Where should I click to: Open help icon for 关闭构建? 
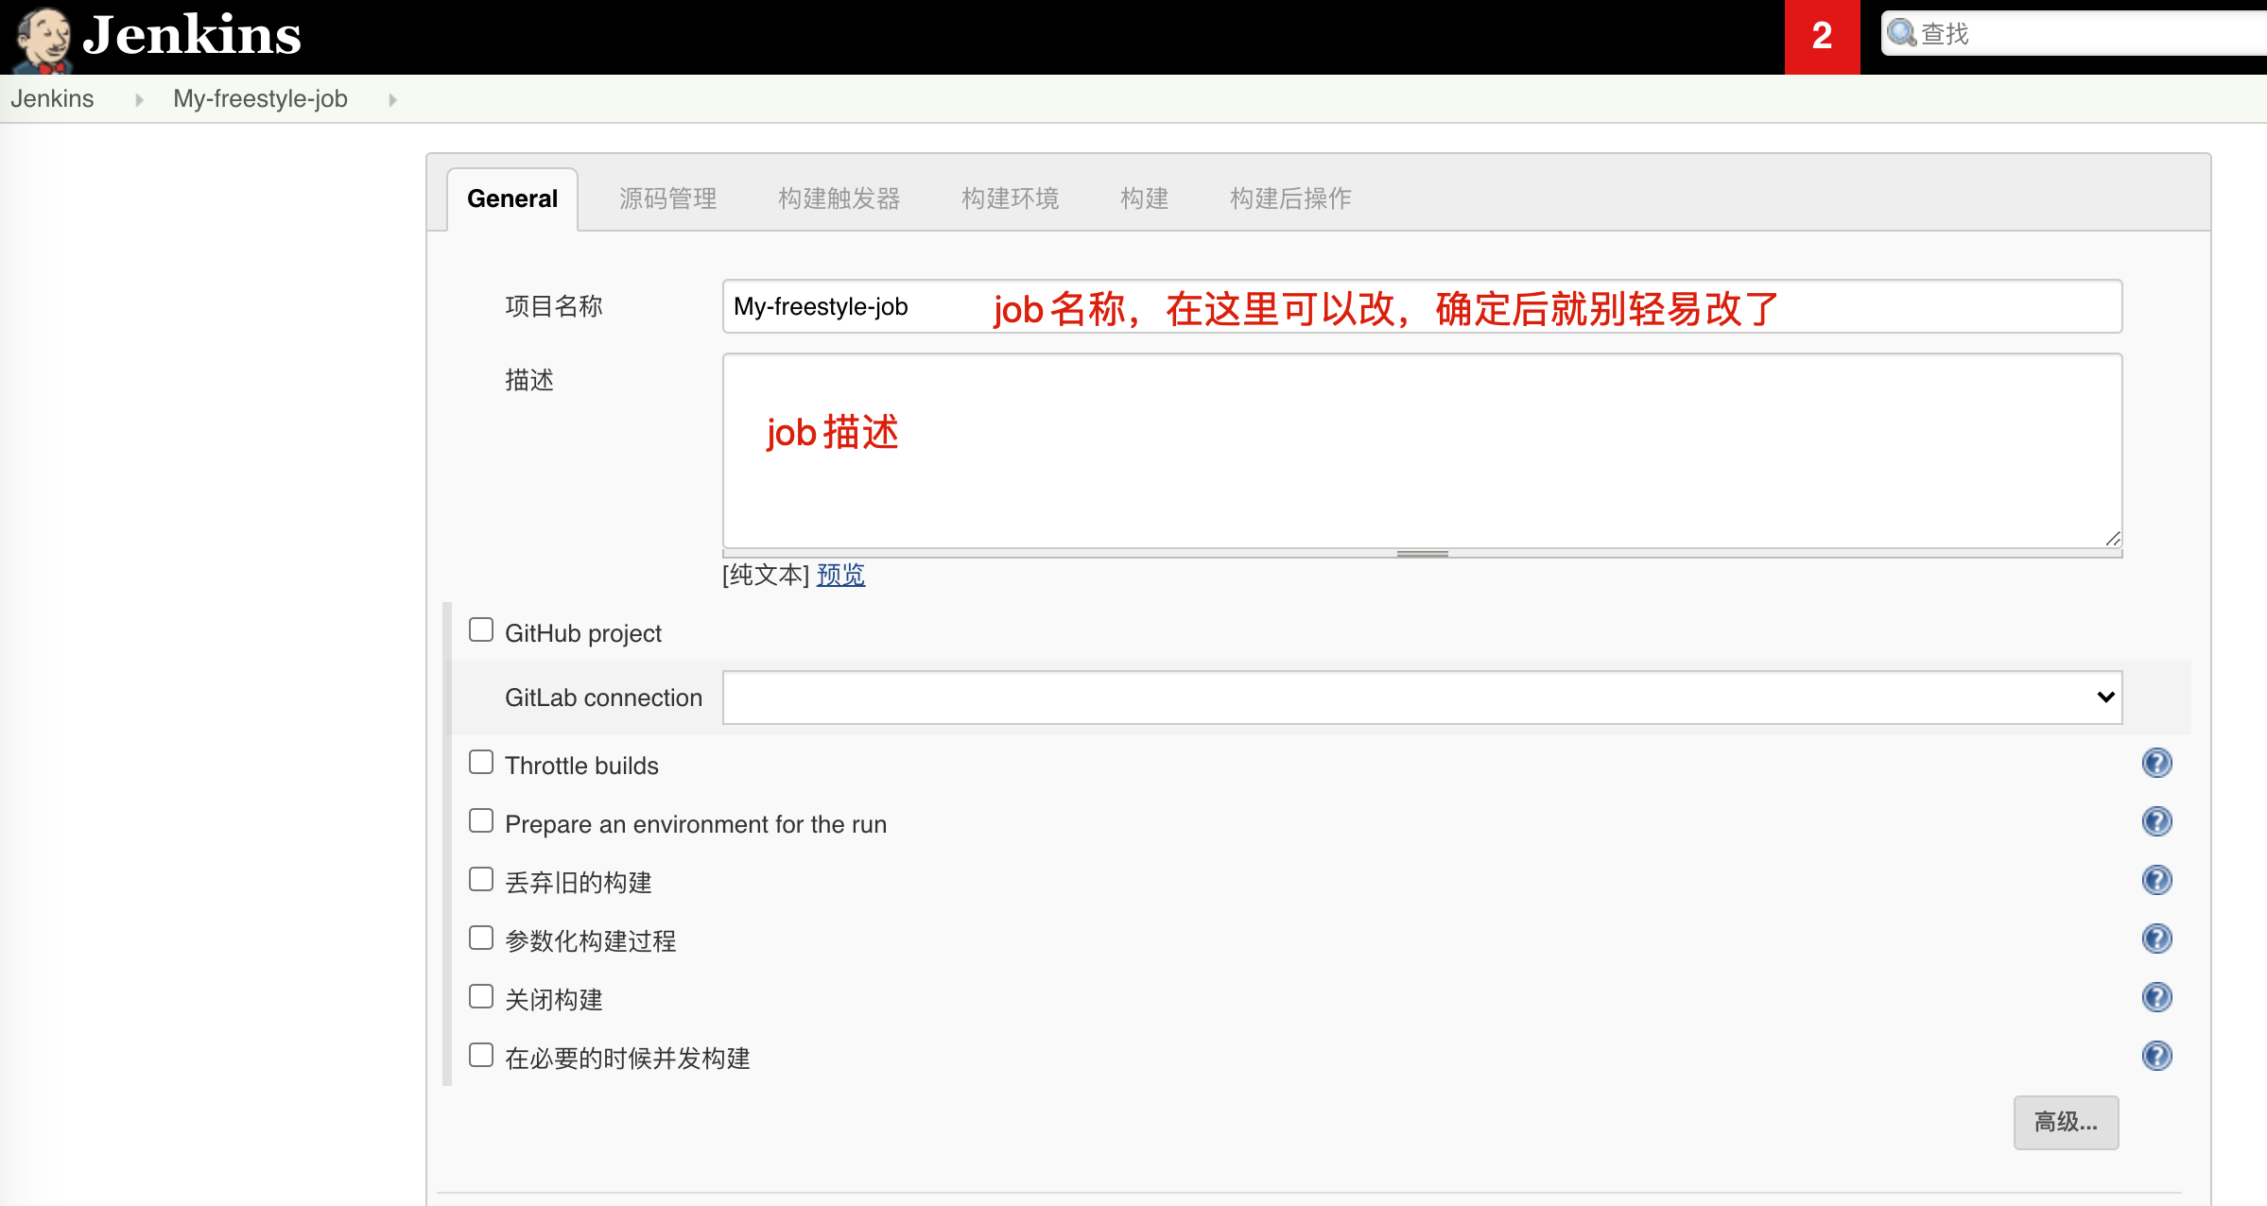coord(2156,997)
